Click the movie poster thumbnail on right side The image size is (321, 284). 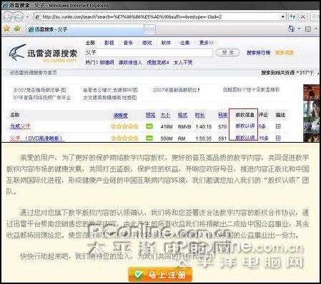tap(311, 113)
